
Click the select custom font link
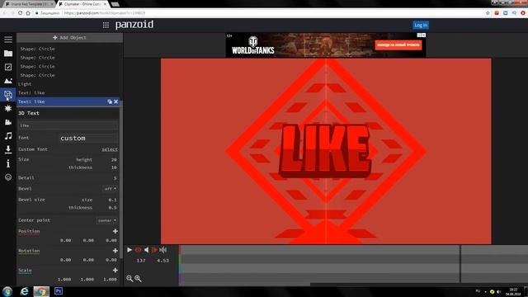(x=110, y=149)
